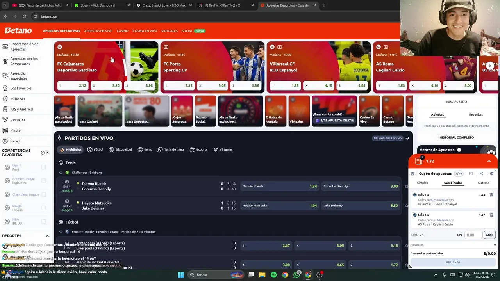The height and width of the screenshot is (281, 500).
Task: Click the APUESTA button
Action: pyautogui.click(x=453, y=262)
